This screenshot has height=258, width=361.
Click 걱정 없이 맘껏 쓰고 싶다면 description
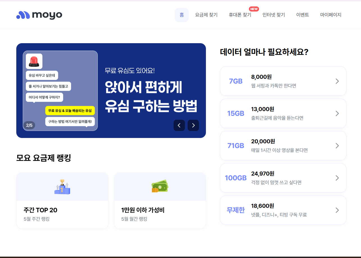276,183
